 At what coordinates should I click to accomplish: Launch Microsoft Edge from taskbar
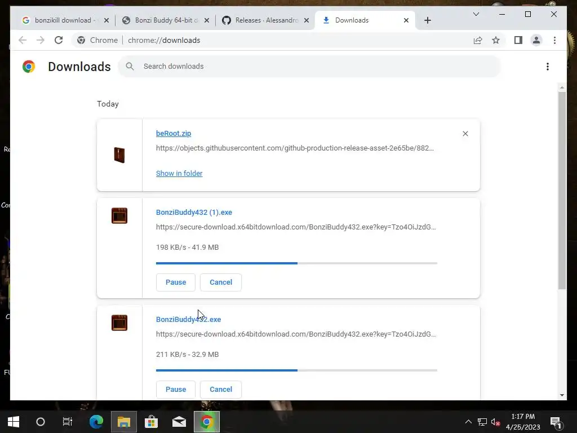pos(96,422)
